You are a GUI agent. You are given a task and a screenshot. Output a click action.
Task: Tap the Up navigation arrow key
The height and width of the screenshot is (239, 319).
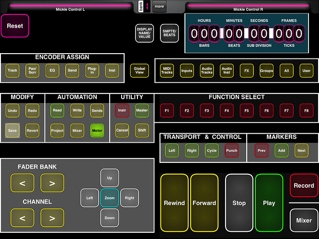(110, 178)
